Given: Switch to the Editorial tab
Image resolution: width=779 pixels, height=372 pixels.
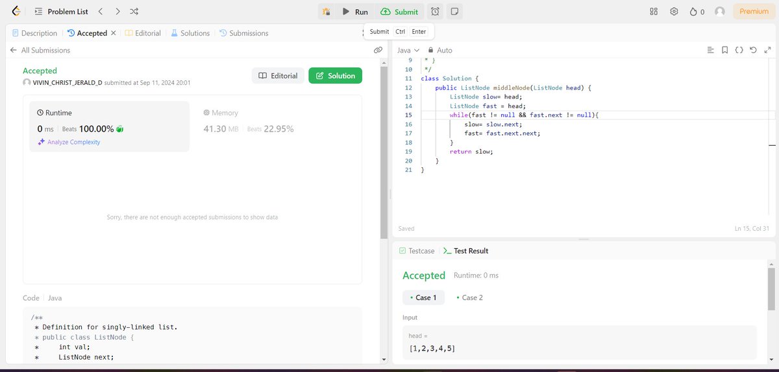Looking at the screenshot, I should coord(143,33).
